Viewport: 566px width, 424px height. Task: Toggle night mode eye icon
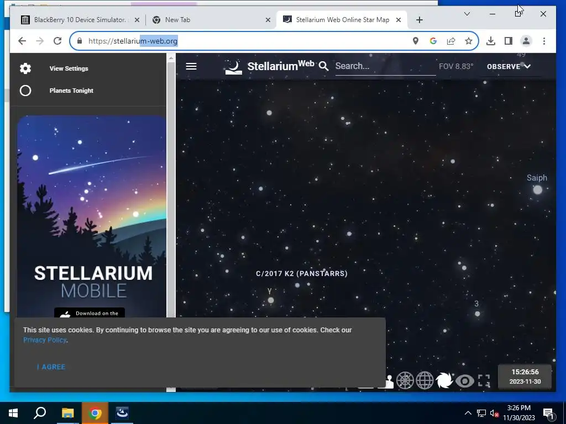coord(464,381)
